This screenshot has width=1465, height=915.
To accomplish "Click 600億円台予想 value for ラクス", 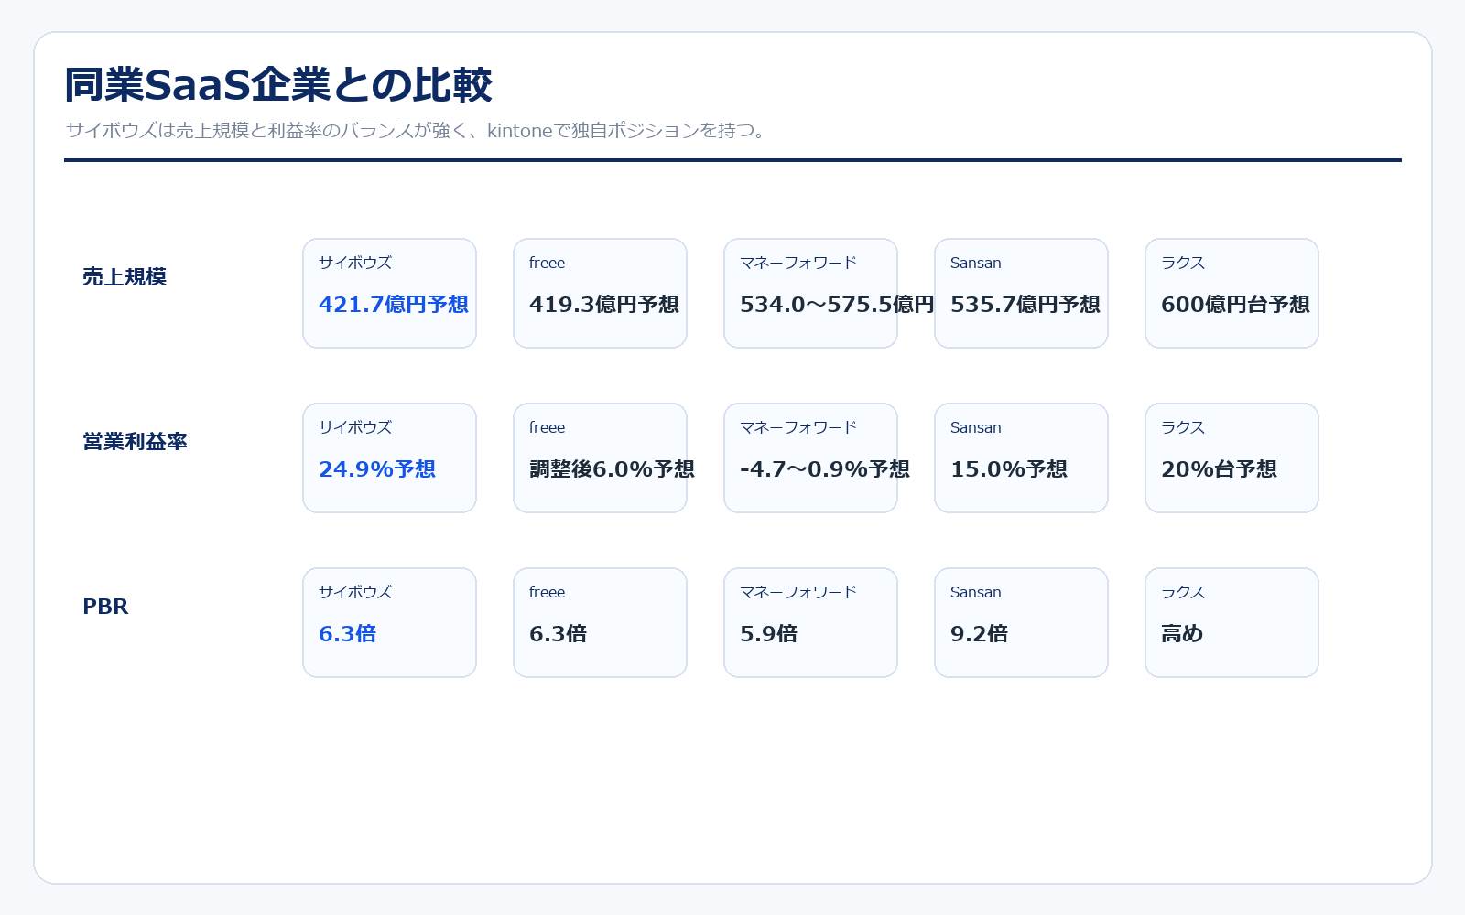I will click(1235, 304).
